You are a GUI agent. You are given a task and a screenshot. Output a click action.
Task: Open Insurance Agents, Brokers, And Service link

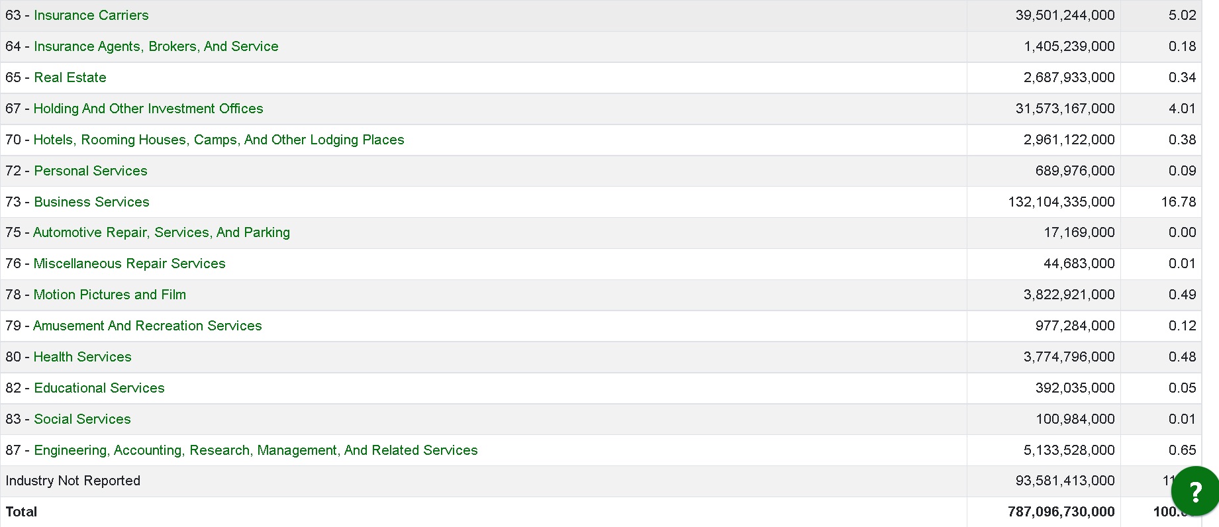pyautogui.click(x=156, y=46)
